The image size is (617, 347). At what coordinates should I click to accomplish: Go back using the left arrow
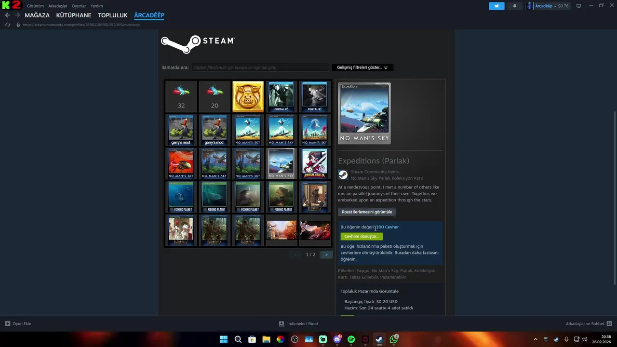click(7, 15)
